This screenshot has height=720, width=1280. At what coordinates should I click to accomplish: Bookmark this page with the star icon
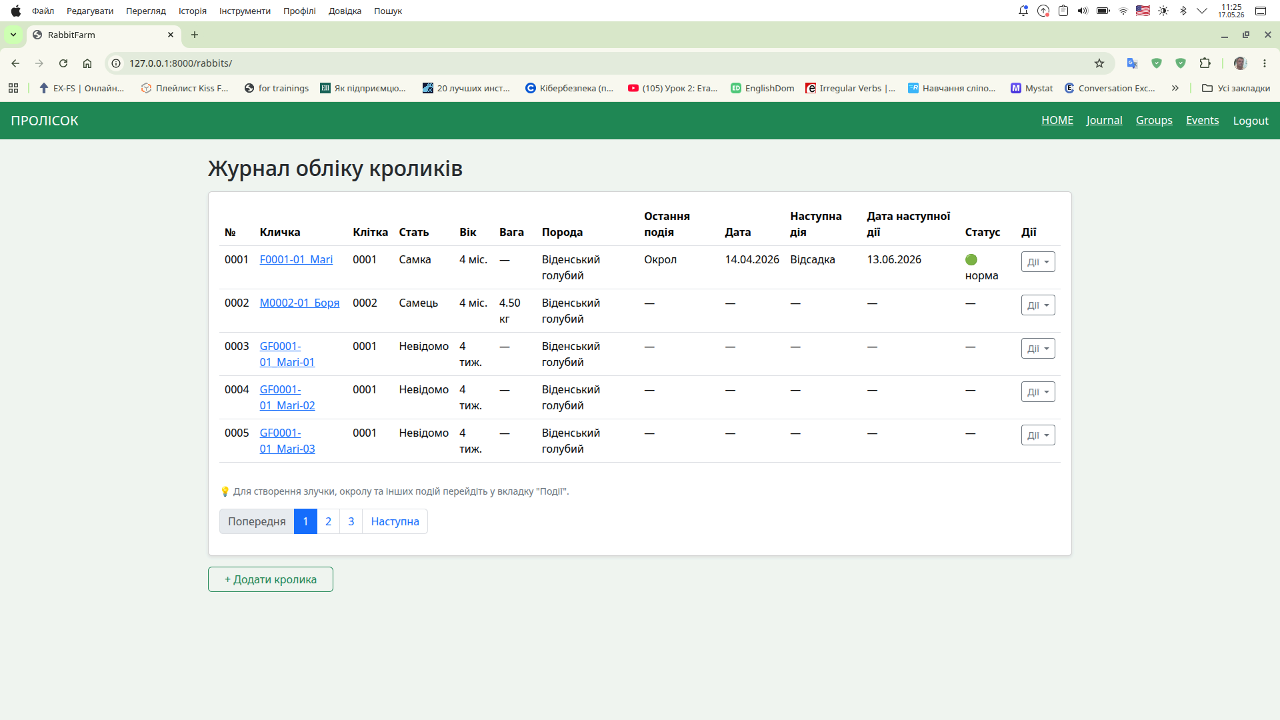(x=1099, y=63)
